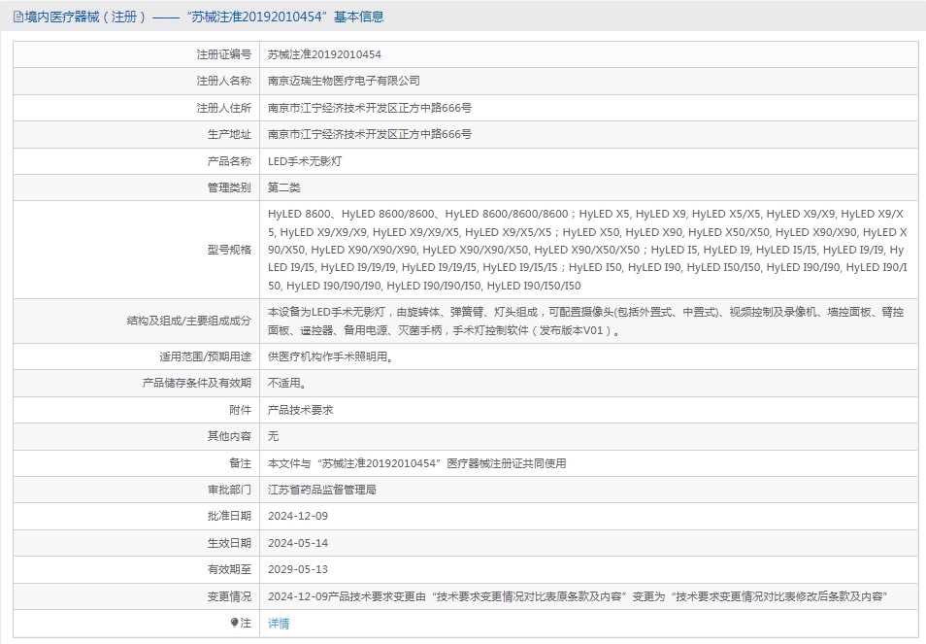Select the 批准日期 value 2024-12-09

[298, 516]
